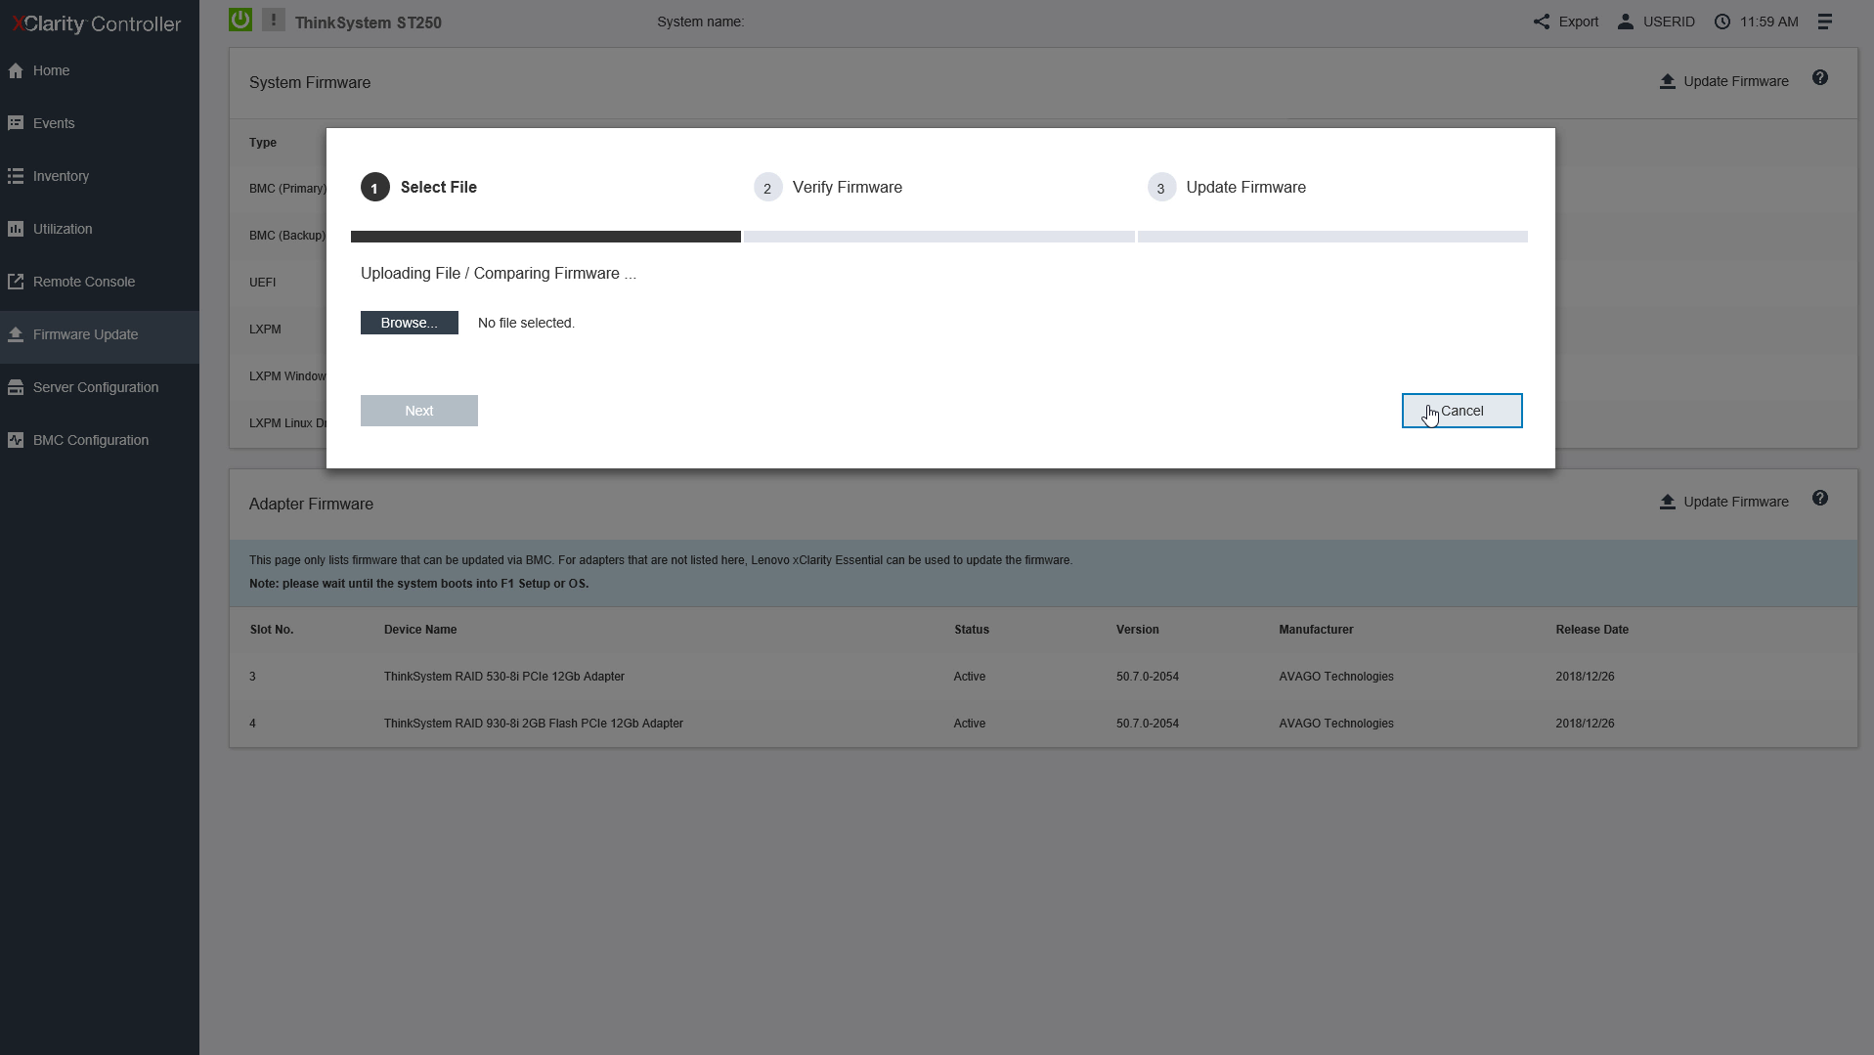Cancel the firmware update dialog
This screenshot has height=1055, width=1874.
[1462, 411]
